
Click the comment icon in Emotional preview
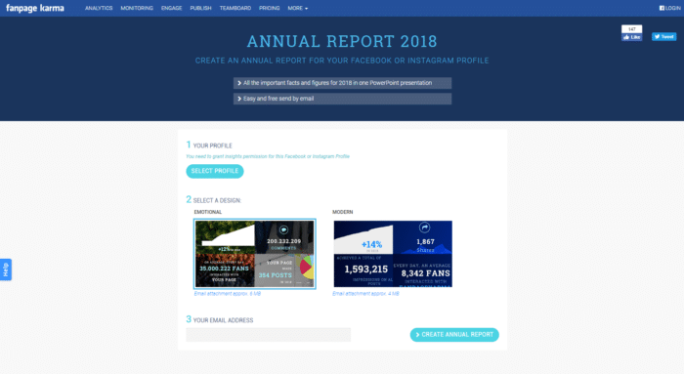pos(283,229)
